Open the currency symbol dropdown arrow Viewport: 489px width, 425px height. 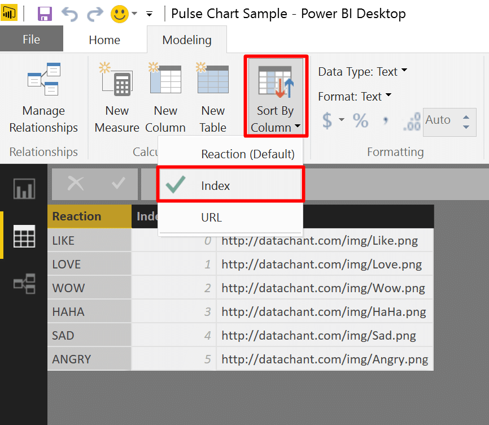342,119
